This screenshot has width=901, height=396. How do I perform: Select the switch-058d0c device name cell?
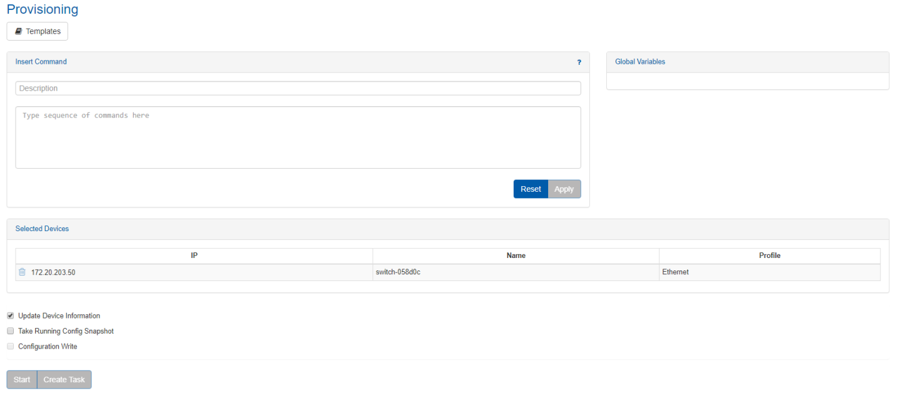point(398,272)
